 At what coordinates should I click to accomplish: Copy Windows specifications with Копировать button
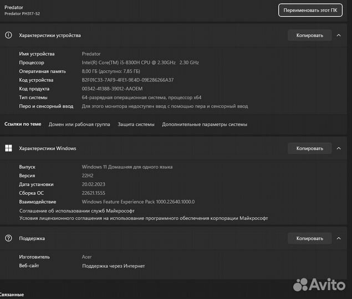point(309,148)
